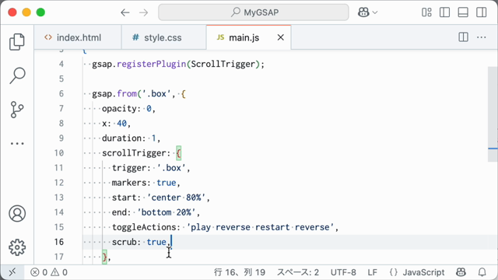Switch to the style.css tab
The image size is (498, 280).
[x=164, y=37]
